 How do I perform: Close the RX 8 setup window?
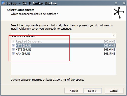click(124, 3)
